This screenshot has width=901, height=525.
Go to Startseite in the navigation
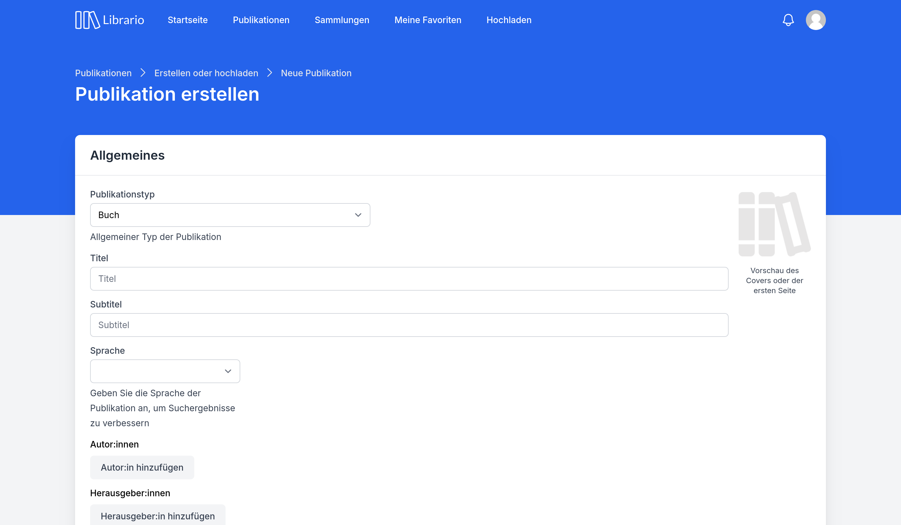pos(188,20)
